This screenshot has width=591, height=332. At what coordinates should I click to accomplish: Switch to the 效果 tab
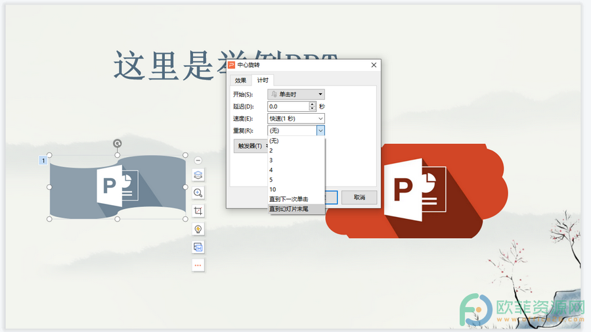(240, 80)
